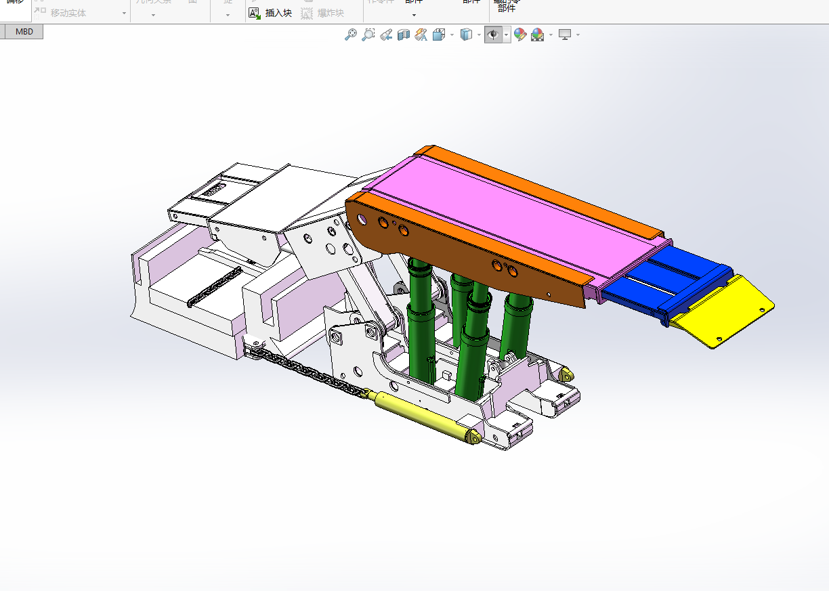Screen dimensions: 829x591
Task: Activate the Section View tool
Action: click(x=404, y=35)
